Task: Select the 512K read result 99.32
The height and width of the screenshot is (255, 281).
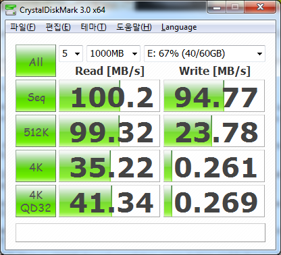Action: [109, 131]
